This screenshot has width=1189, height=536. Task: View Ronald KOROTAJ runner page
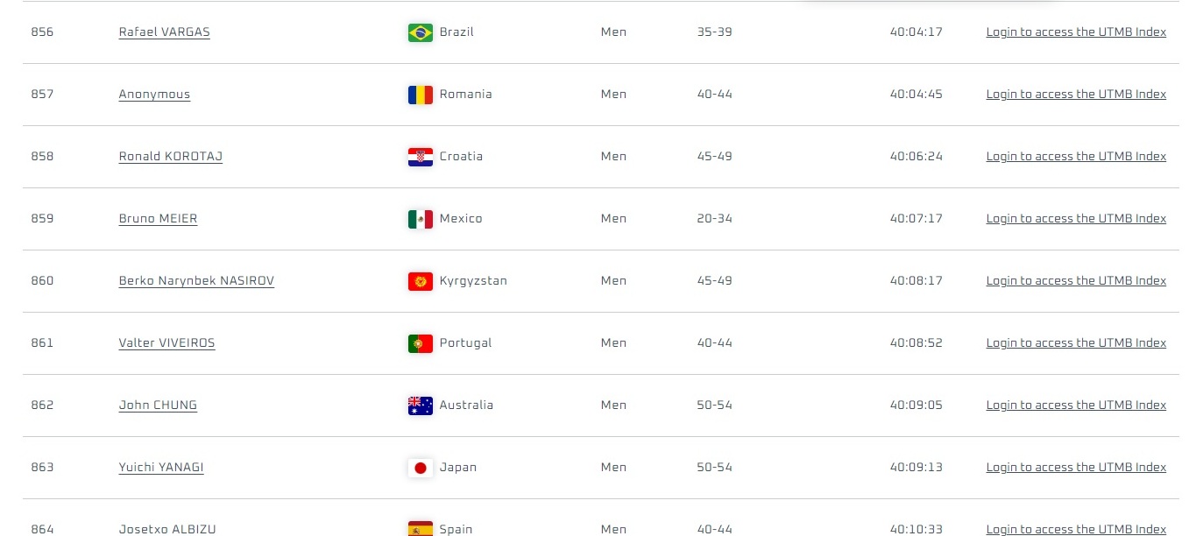[x=170, y=157]
